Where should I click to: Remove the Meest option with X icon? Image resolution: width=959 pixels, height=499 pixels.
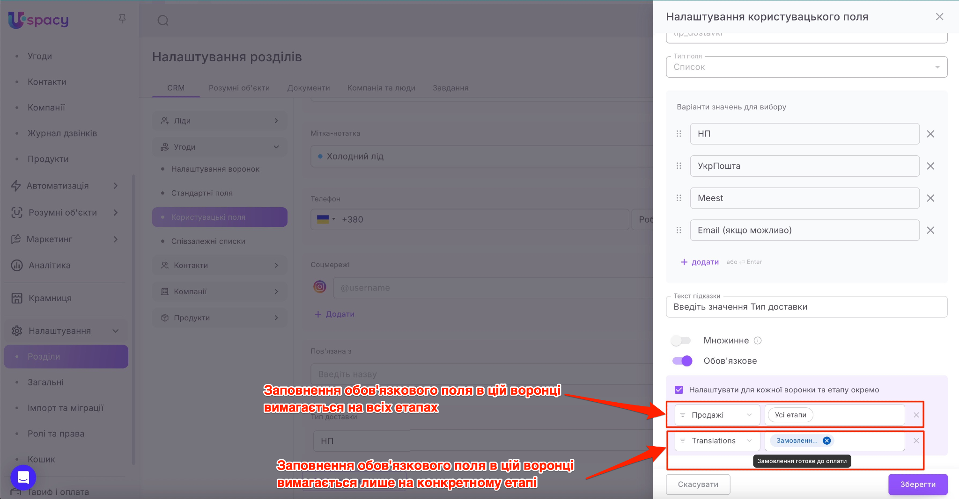click(x=930, y=198)
